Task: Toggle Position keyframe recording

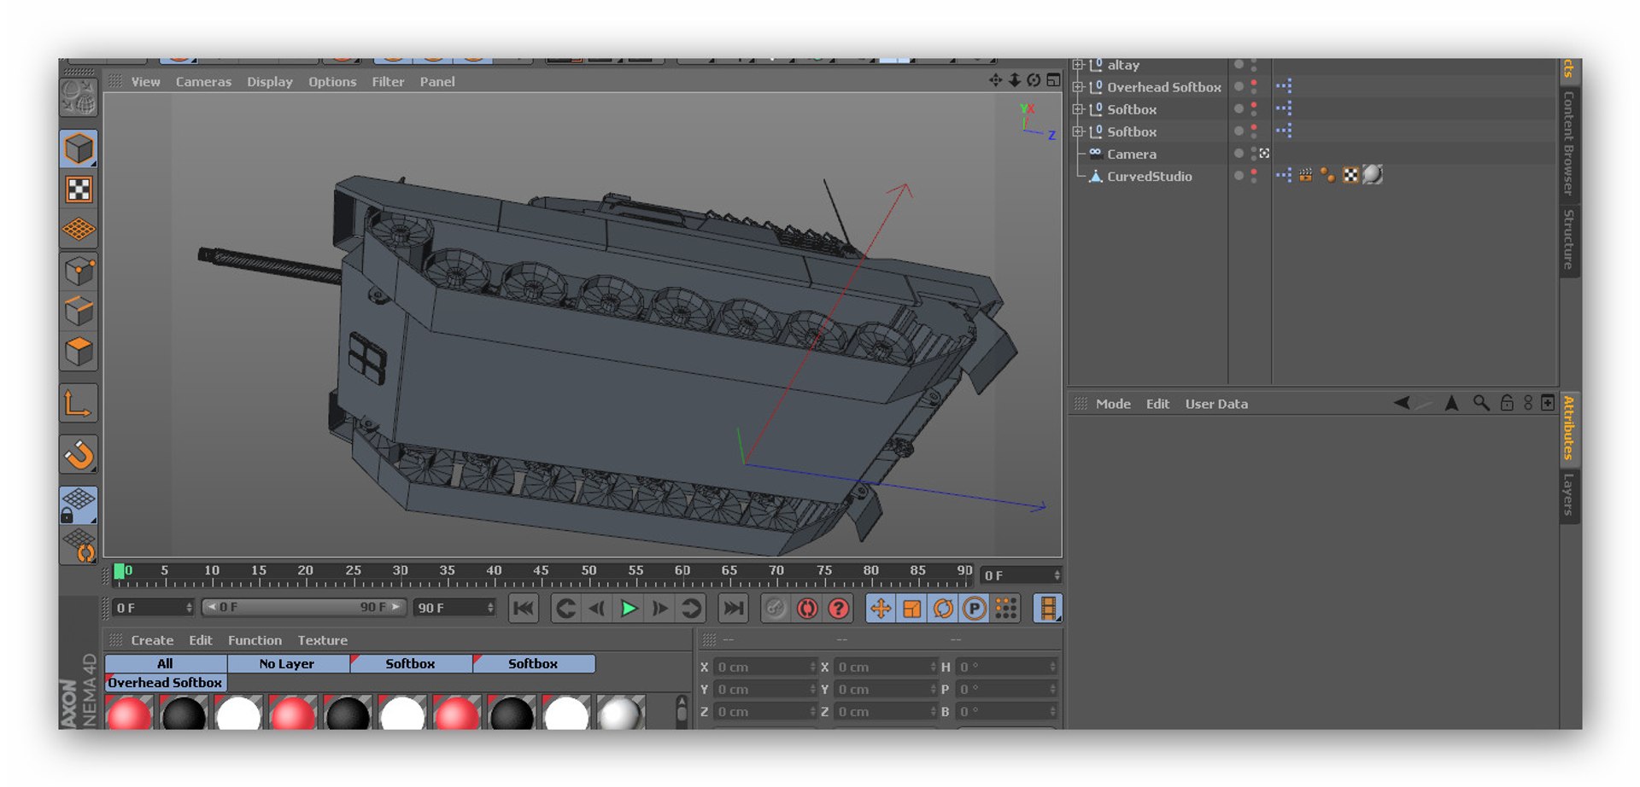Action: tap(881, 609)
